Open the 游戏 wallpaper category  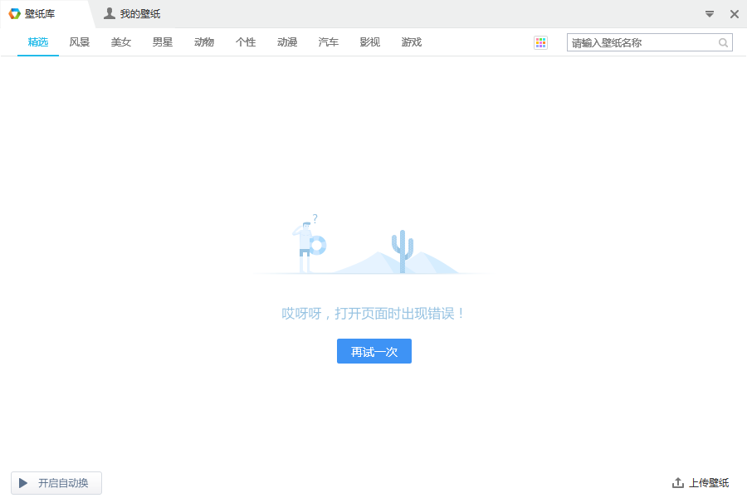click(x=411, y=42)
